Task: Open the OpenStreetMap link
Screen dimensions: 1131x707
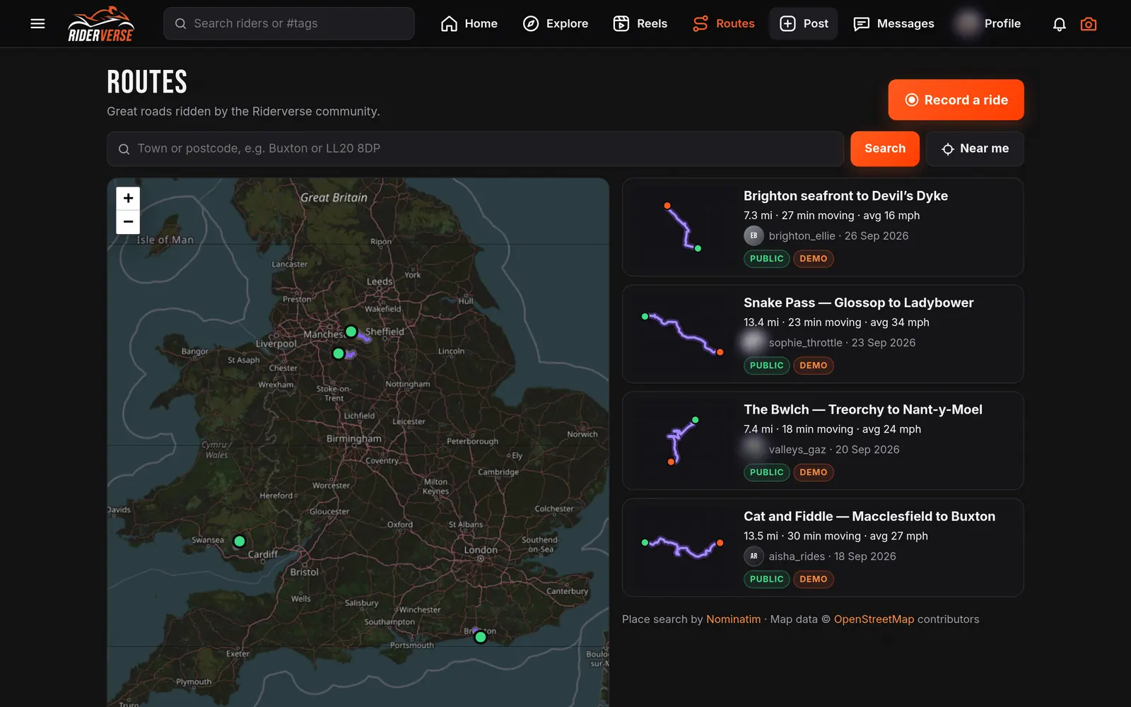Action: click(x=874, y=619)
